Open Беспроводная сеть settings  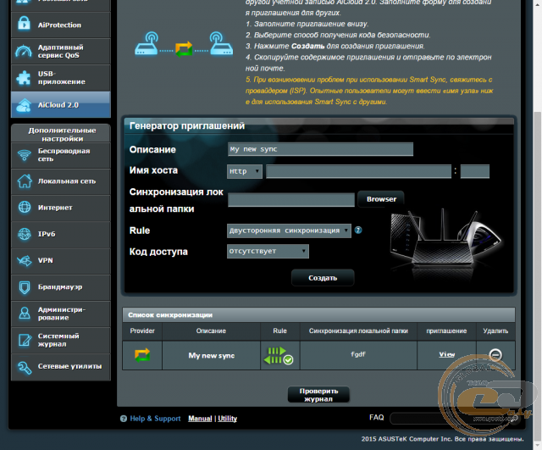[x=61, y=155]
